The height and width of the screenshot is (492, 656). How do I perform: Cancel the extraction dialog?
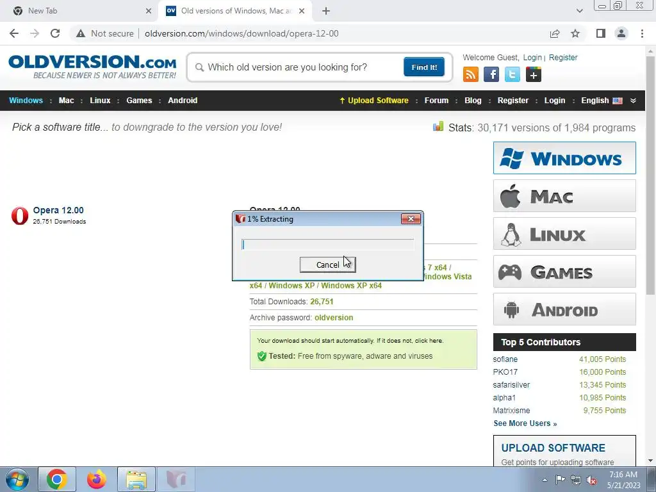327,265
